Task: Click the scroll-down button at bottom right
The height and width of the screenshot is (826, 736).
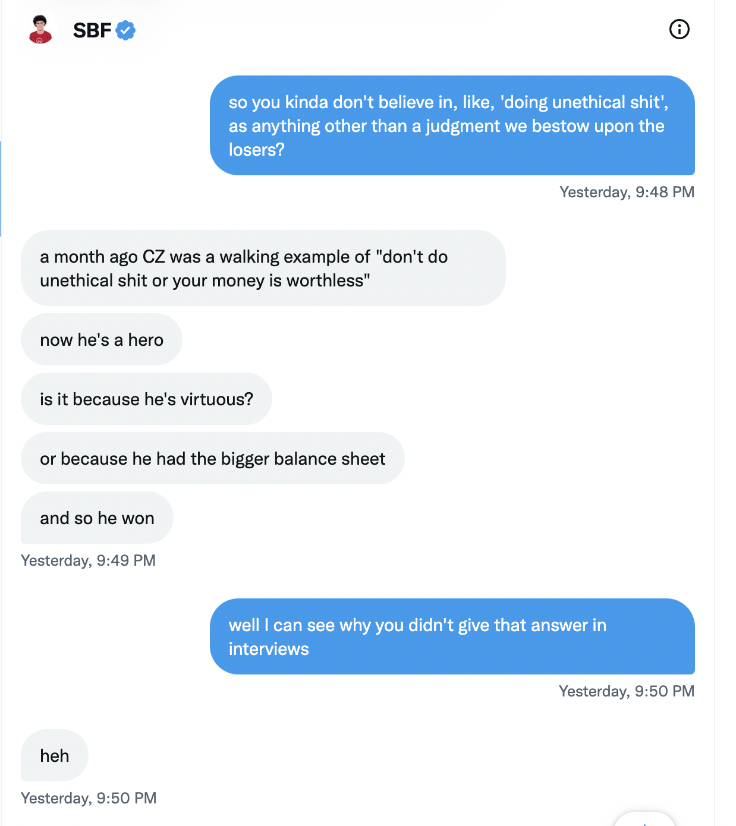Action: coord(644,820)
